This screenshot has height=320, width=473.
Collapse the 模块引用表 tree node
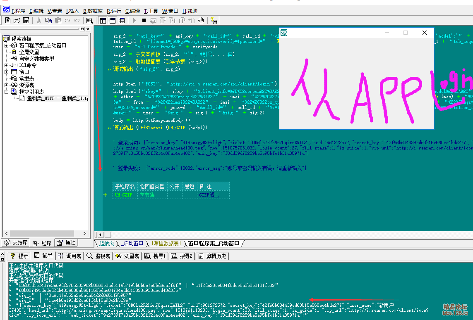click(x=7, y=92)
